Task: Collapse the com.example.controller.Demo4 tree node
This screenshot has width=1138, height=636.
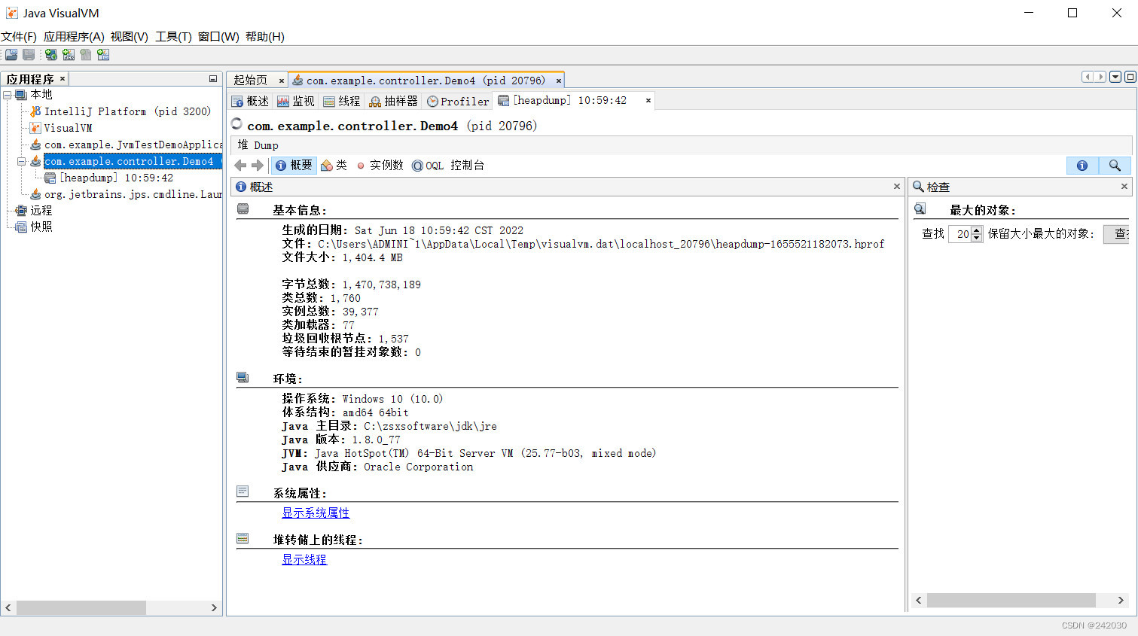Action: coord(21,161)
